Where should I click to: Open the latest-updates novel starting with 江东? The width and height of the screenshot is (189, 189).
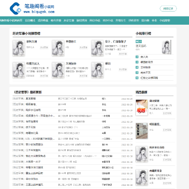click(x=33, y=150)
